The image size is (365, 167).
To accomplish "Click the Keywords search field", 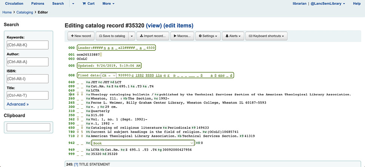I will (x=28, y=45).
